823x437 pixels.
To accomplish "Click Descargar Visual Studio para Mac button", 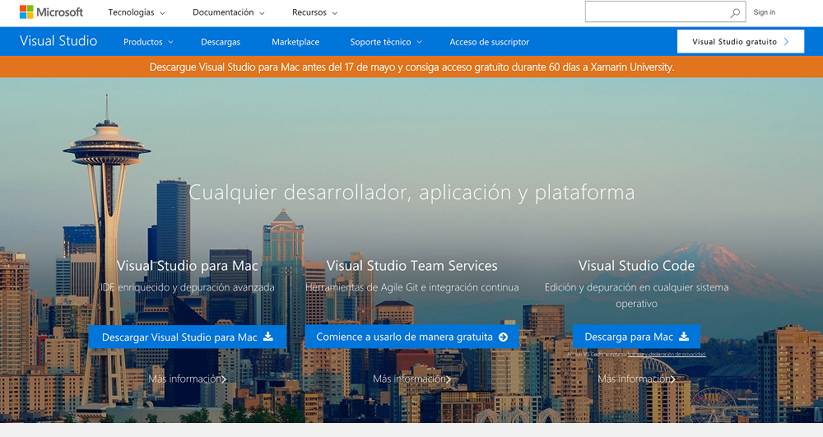I will pyautogui.click(x=188, y=337).
